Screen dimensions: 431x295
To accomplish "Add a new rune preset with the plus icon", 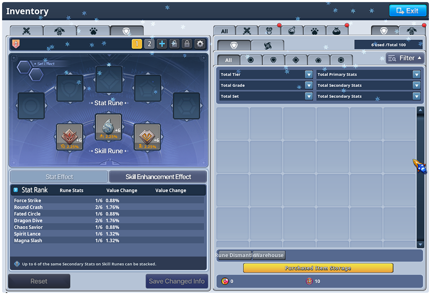I will pyautogui.click(x=162, y=44).
